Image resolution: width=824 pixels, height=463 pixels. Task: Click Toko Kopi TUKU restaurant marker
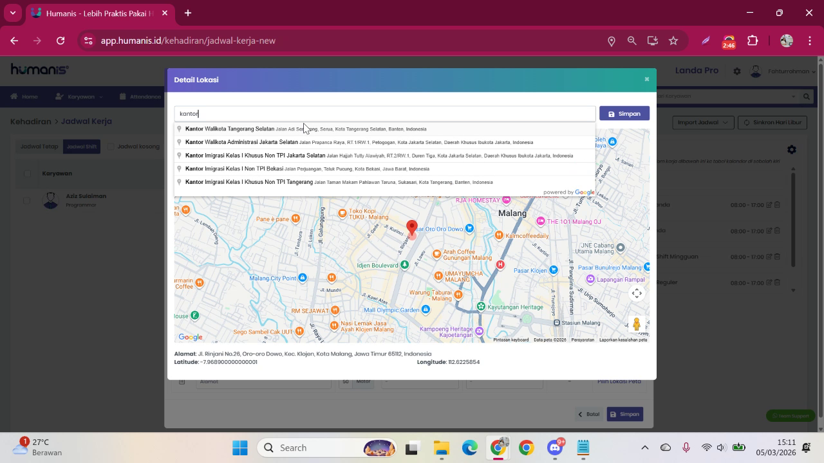342,212
